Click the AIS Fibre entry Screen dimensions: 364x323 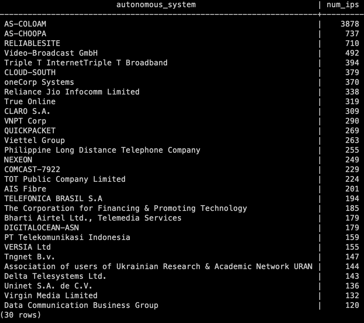(25, 189)
